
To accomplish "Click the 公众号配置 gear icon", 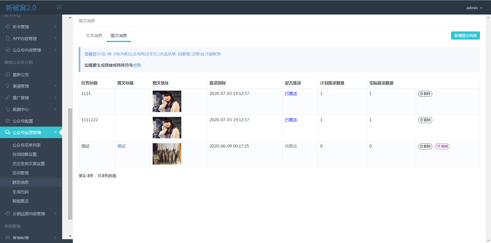I will point(8,121).
